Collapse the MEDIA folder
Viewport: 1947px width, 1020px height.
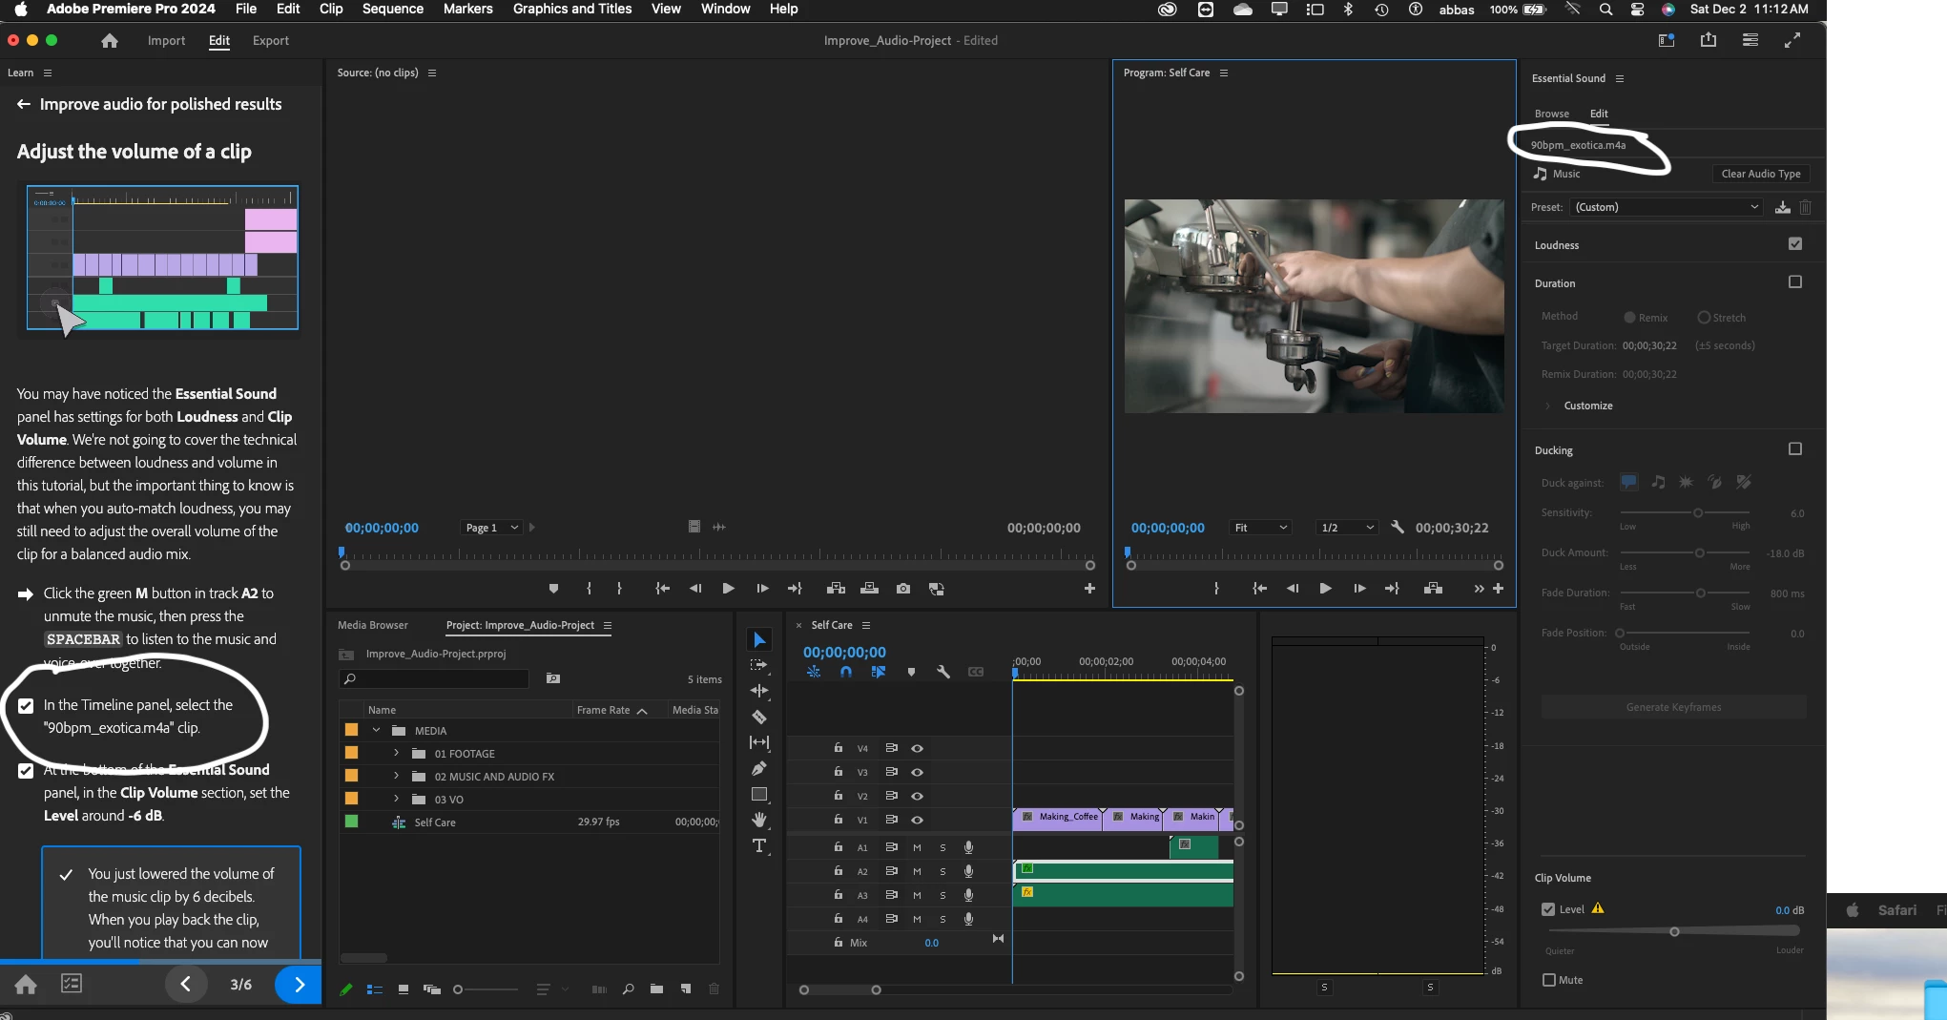(376, 731)
